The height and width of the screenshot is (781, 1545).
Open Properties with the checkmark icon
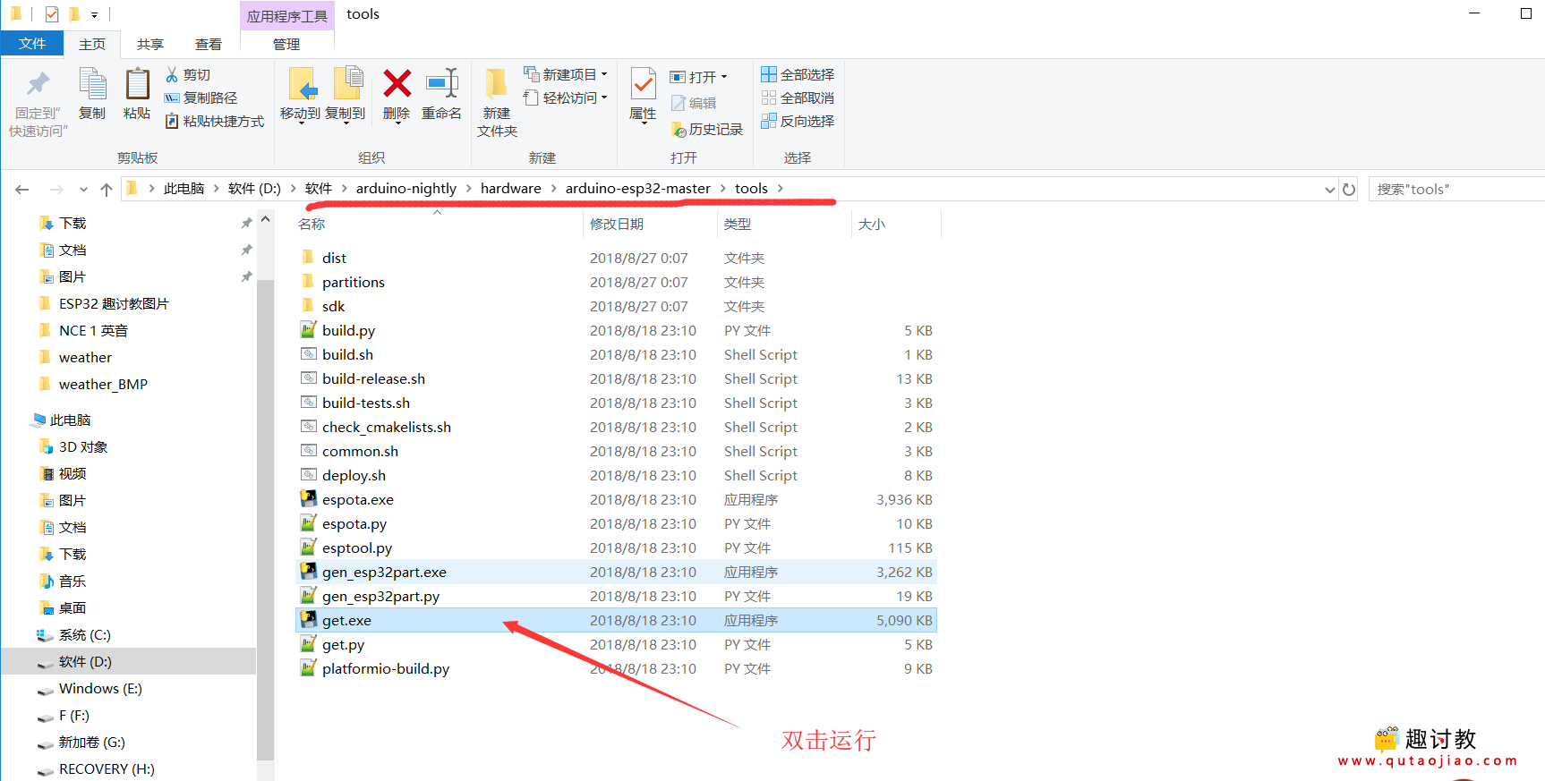pos(643,85)
